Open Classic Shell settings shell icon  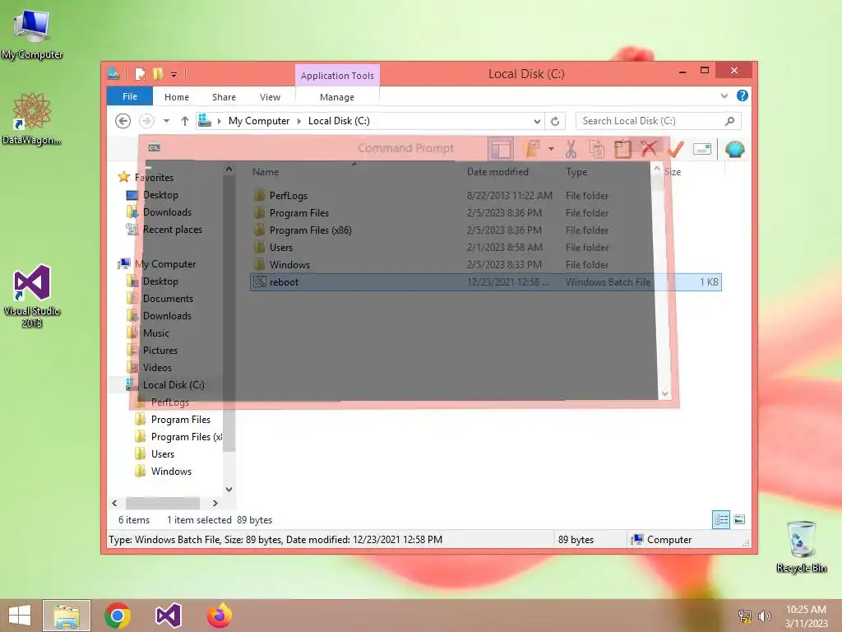click(x=734, y=149)
